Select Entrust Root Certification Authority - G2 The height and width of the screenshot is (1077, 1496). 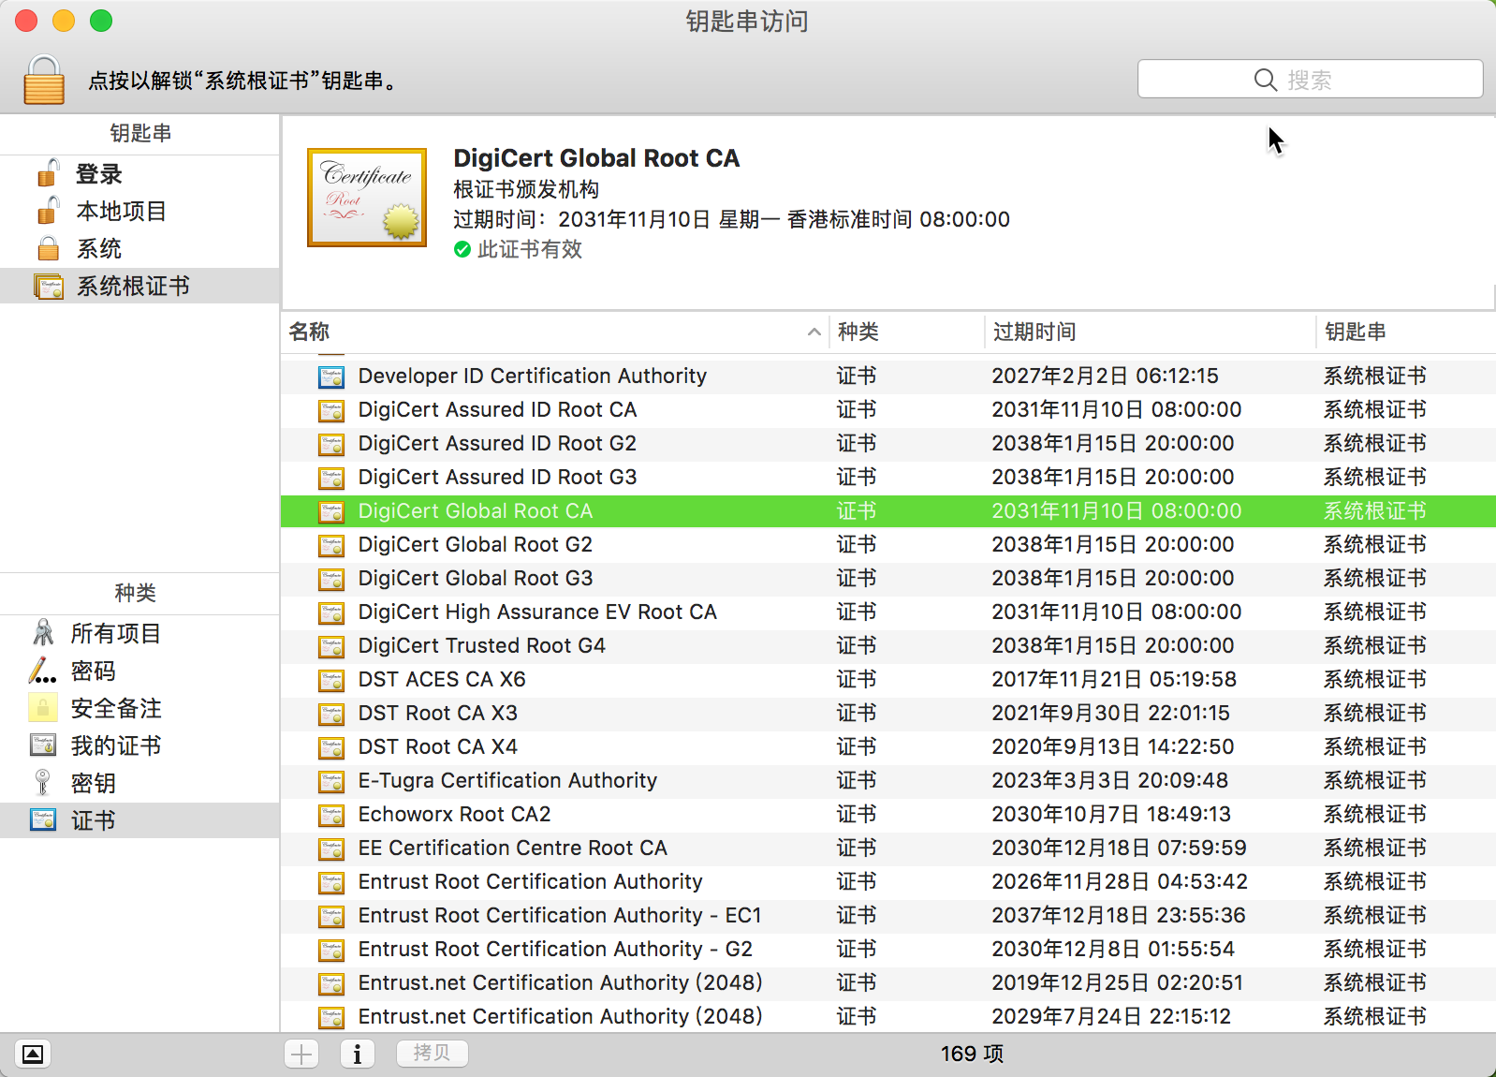click(888, 950)
